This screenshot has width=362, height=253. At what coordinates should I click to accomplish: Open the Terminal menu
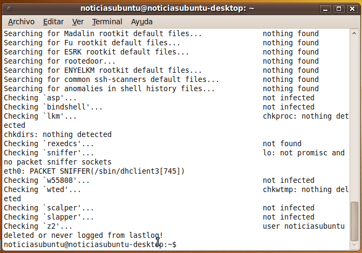point(107,22)
